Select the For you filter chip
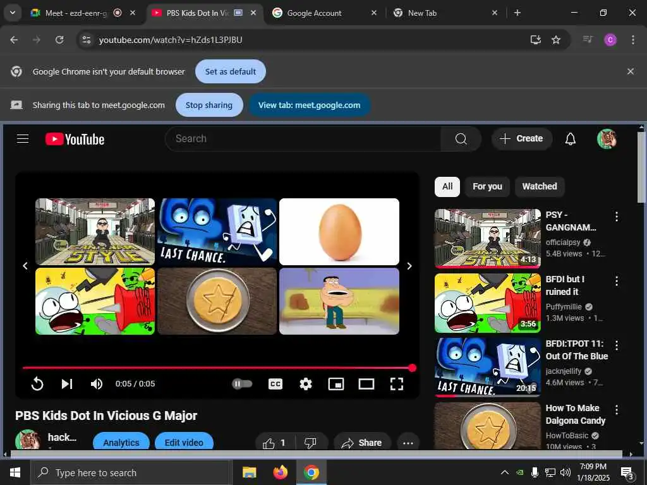Viewport: 647px width, 485px height. [x=487, y=186]
